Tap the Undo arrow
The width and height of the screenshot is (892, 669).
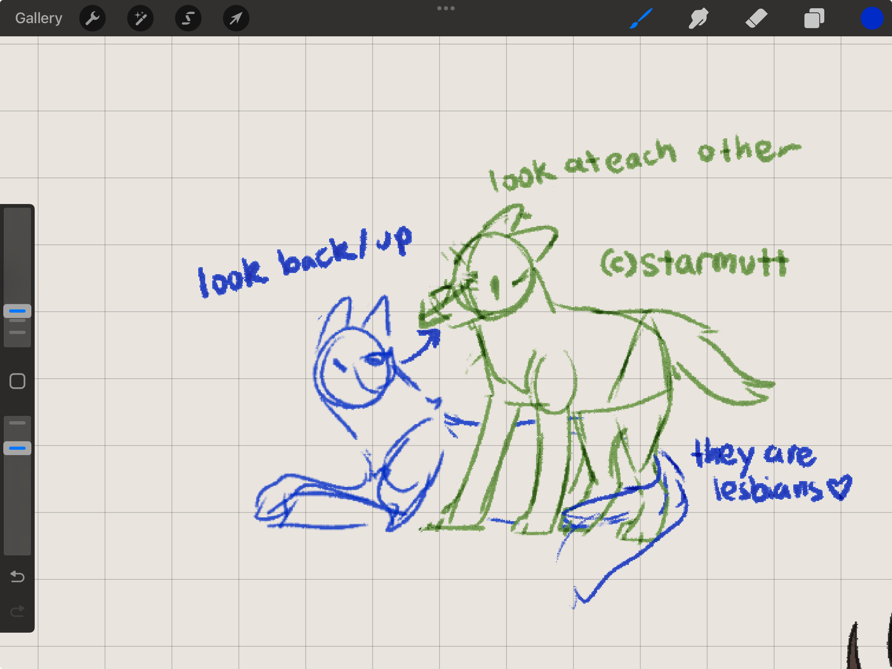pyautogui.click(x=17, y=576)
